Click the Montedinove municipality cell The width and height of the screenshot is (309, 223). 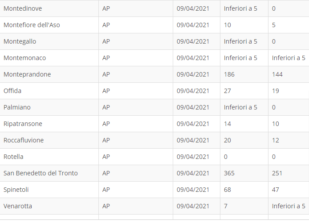(23, 8)
